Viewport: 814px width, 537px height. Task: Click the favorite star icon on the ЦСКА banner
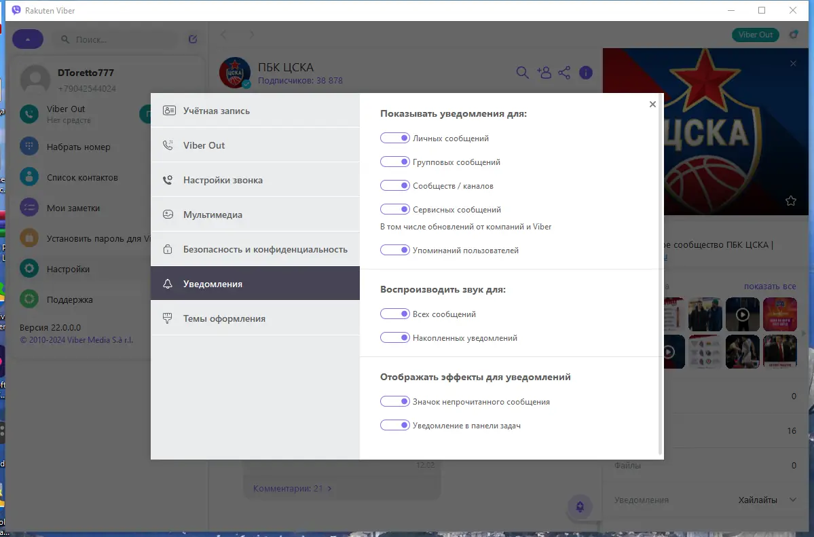pyautogui.click(x=791, y=200)
